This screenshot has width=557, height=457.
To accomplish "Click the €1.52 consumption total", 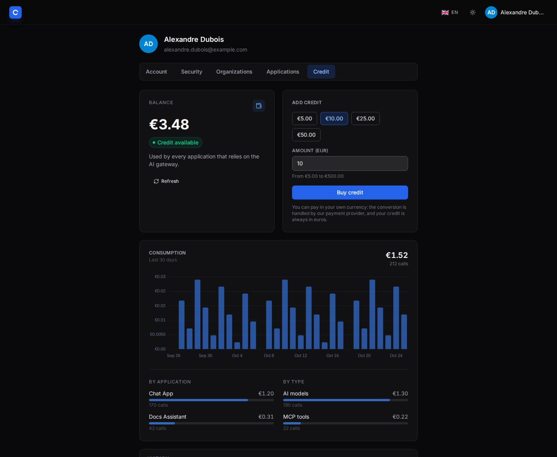I will pyautogui.click(x=397, y=255).
